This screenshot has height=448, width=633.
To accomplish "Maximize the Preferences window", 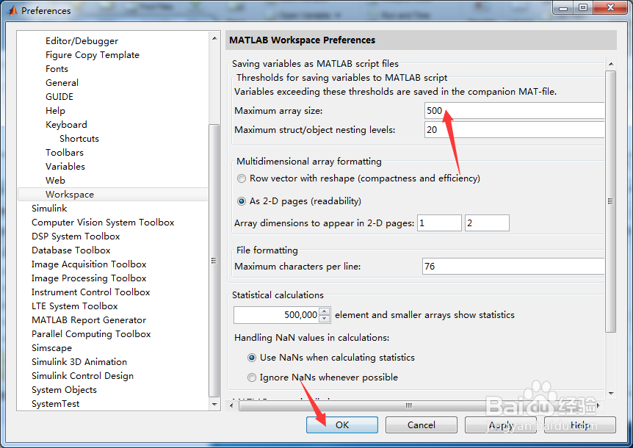I will pyautogui.click(x=583, y=8).
